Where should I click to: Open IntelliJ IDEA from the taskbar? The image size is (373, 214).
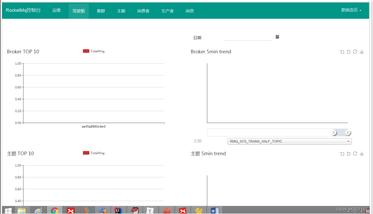pyautogui.click(x=118, y=210)
